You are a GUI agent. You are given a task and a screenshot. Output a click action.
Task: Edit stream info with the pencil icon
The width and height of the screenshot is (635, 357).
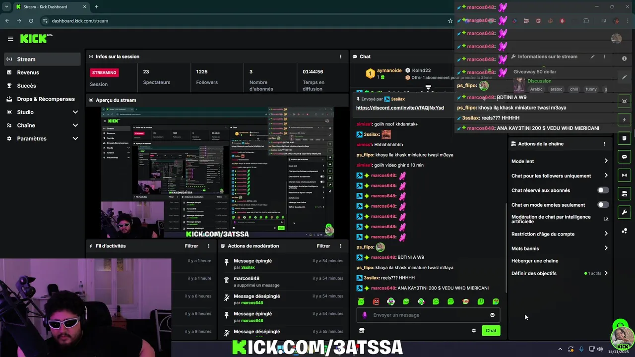(592, 57)
